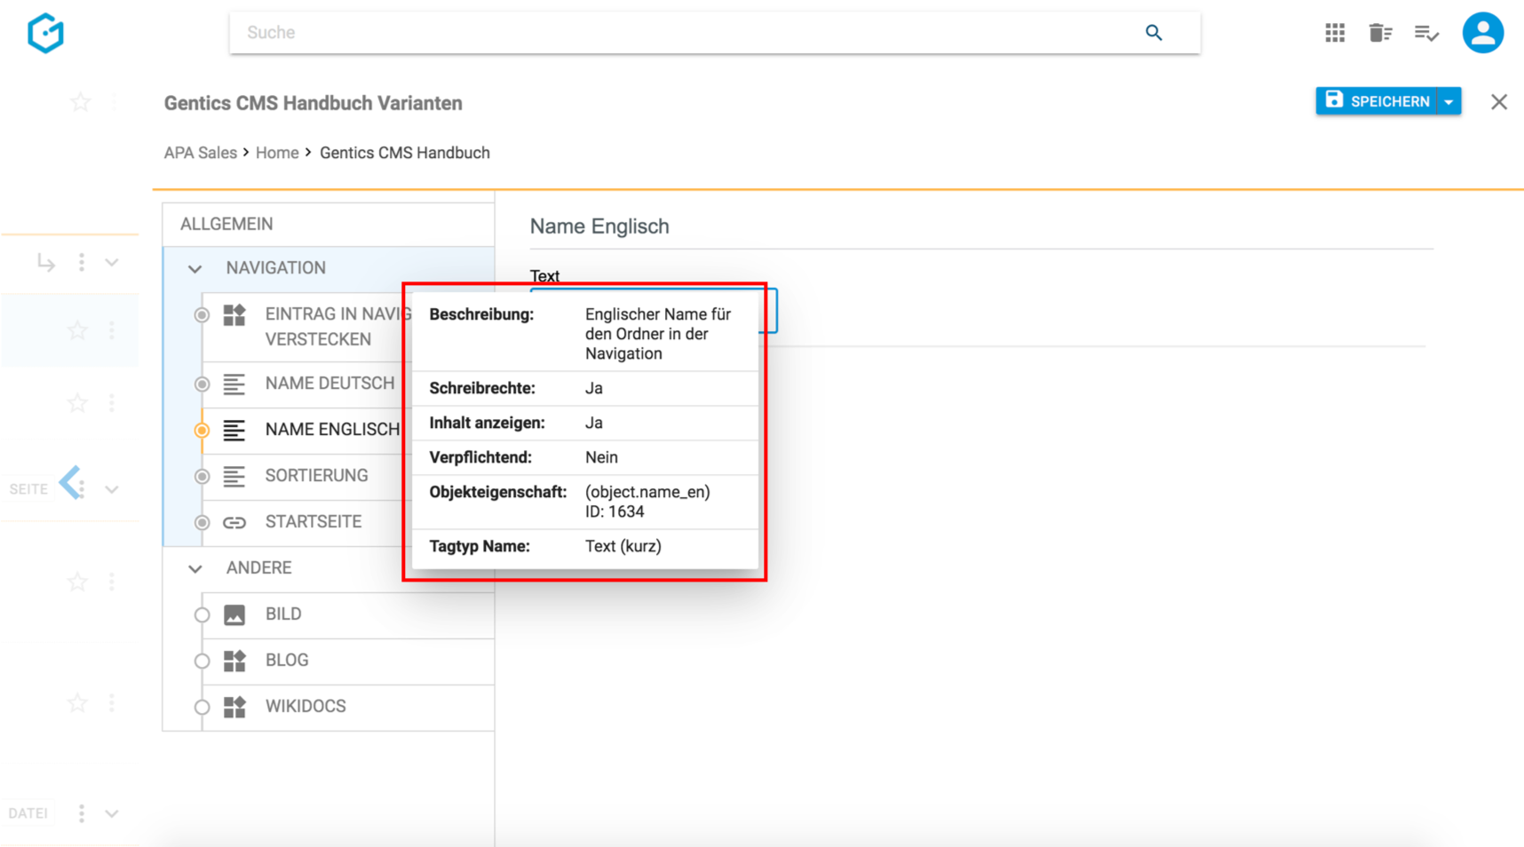This screenshot has height=847, width=1524.
Task: Click the Text (kurz) tag type value
Action: 623,546
